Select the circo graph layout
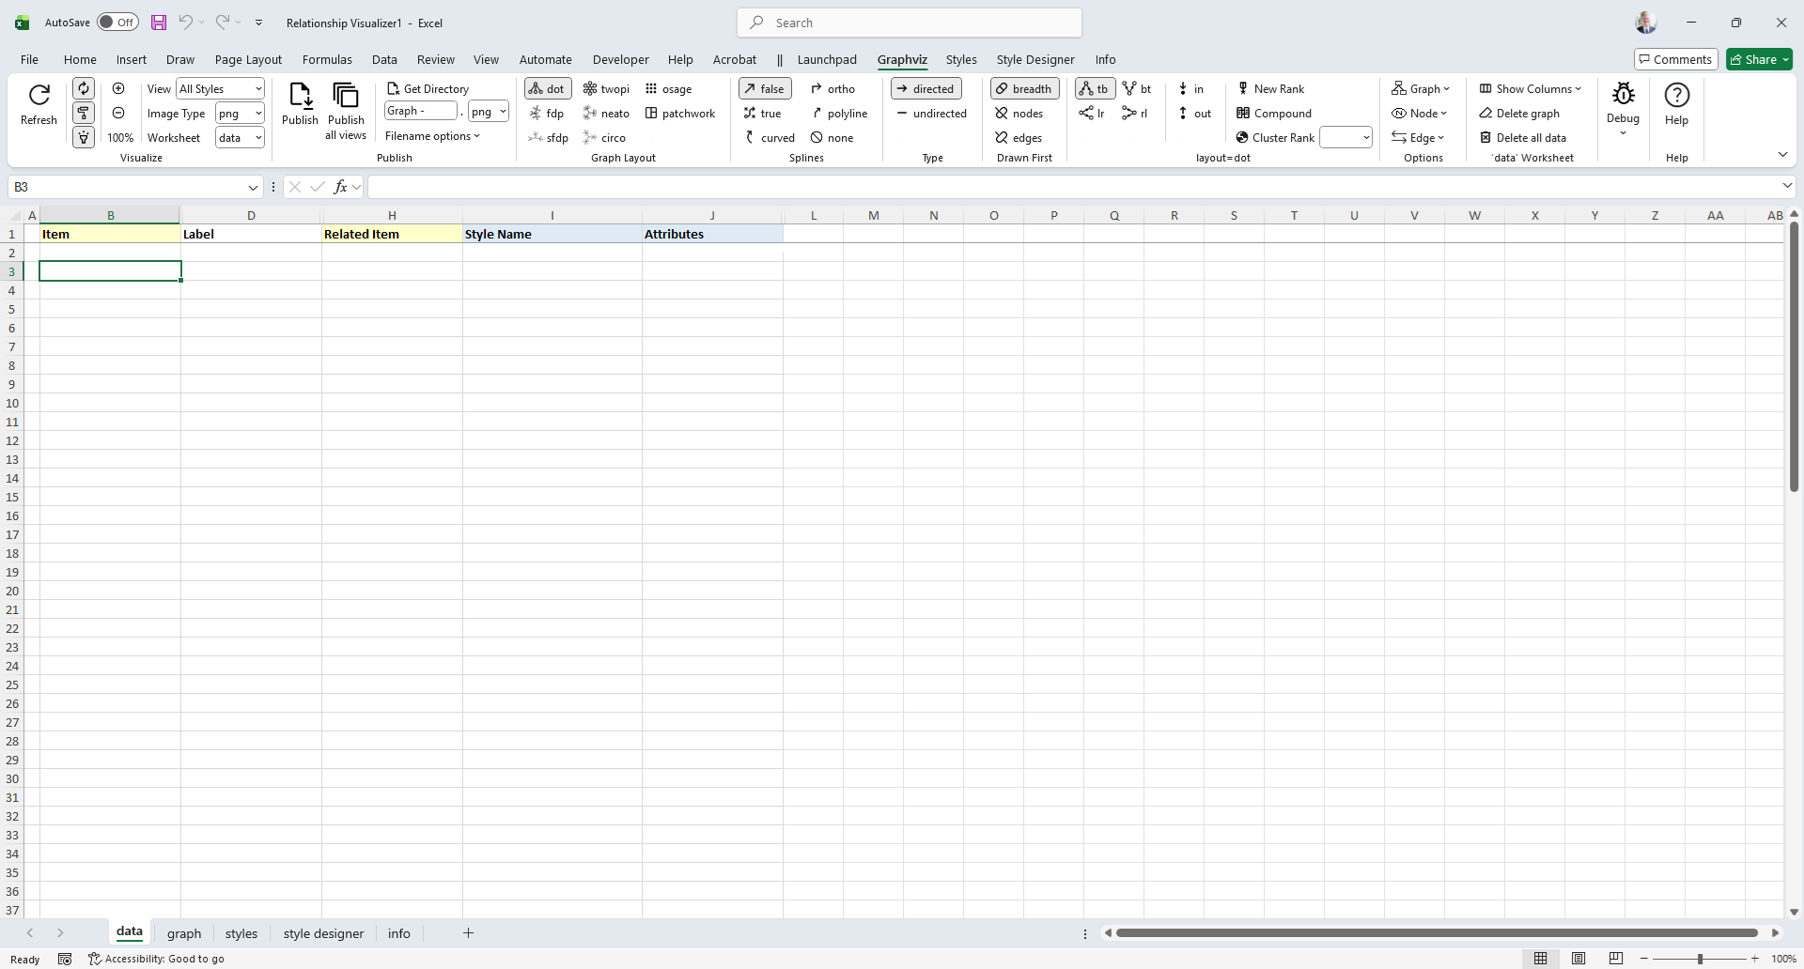The width and height of the screenshot is (1804, 969). point(604,138)
